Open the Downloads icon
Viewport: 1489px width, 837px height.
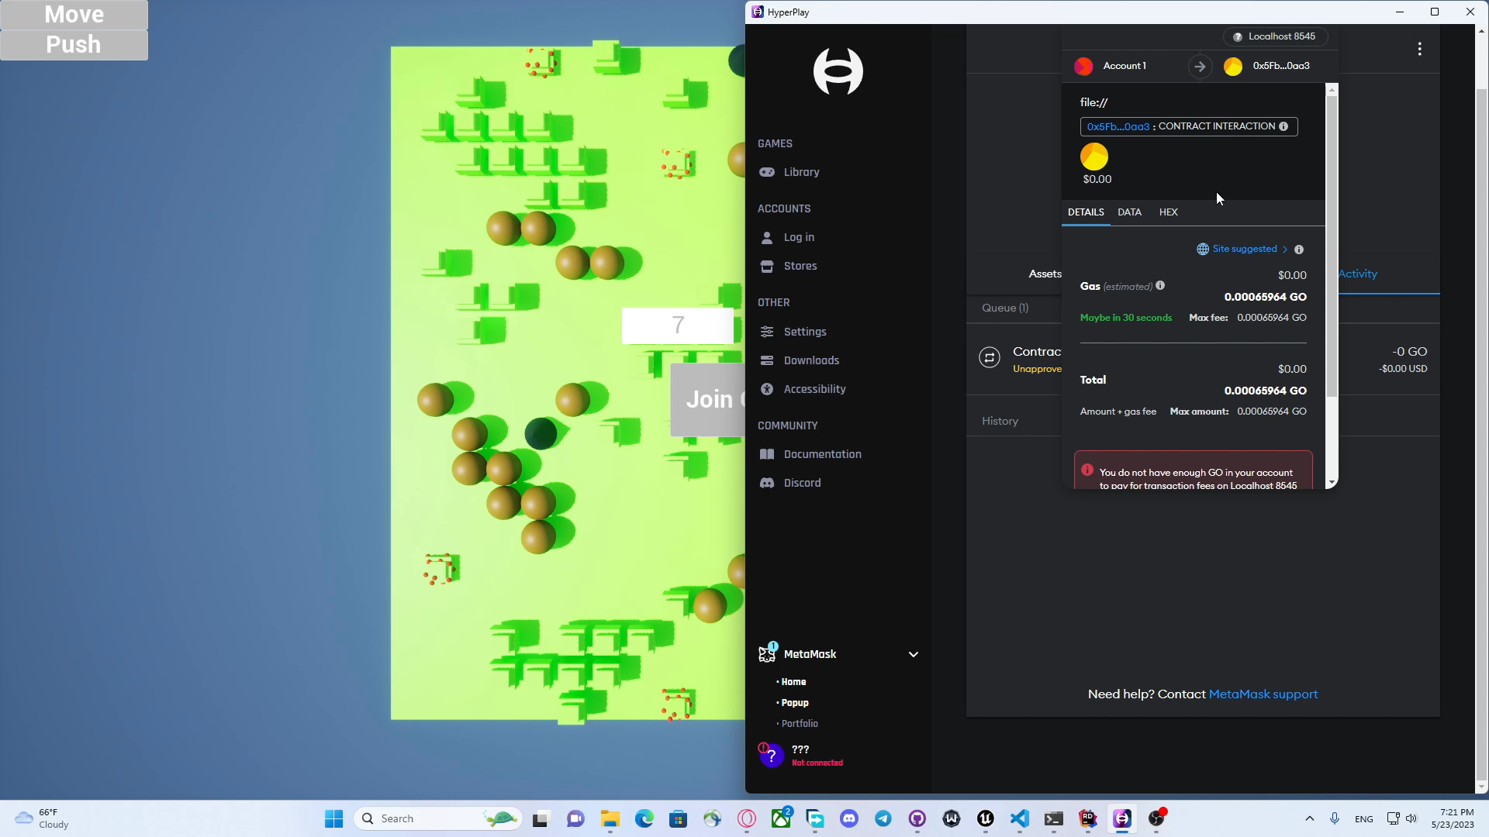click(767, 360)
